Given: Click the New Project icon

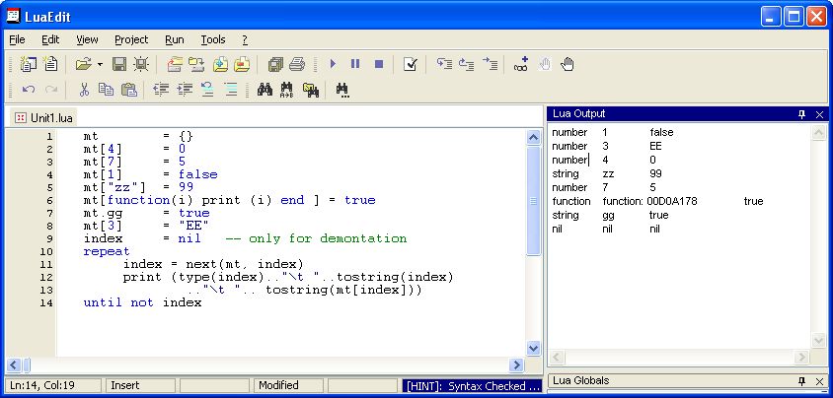Looking at the screenshot, I should tap(29, 65).
